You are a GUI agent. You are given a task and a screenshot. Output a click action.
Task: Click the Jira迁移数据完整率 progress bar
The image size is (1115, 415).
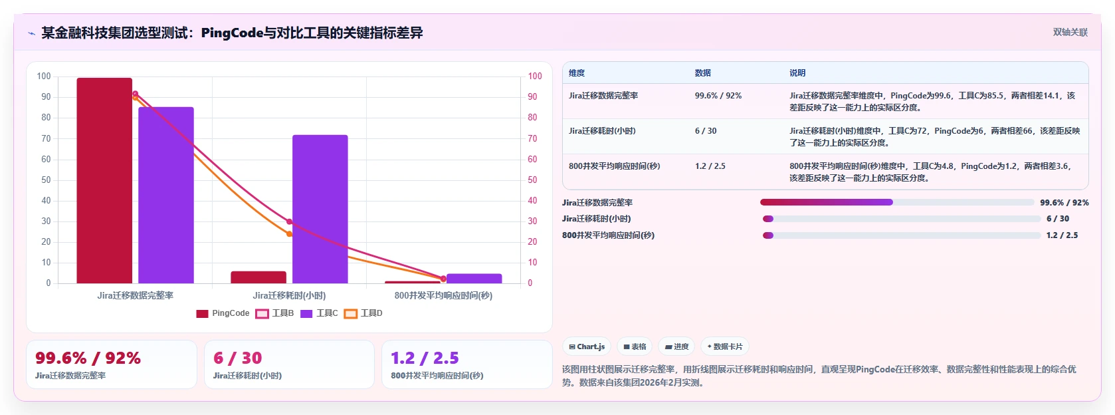click(897, 202)
